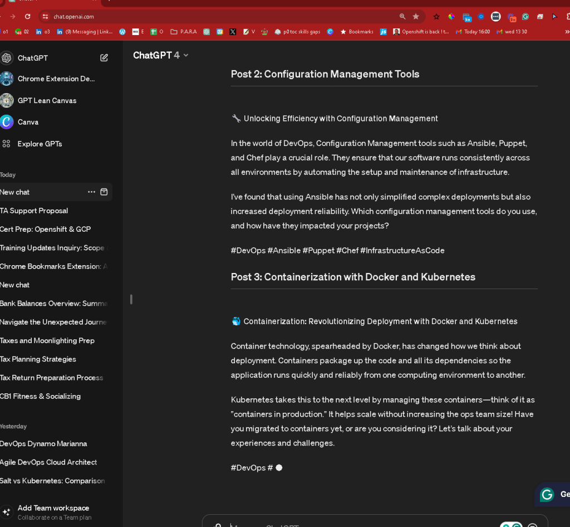Open Navigate the Unexpected Journey chat
Screen dimensions: 570x527
click(55, 322)
